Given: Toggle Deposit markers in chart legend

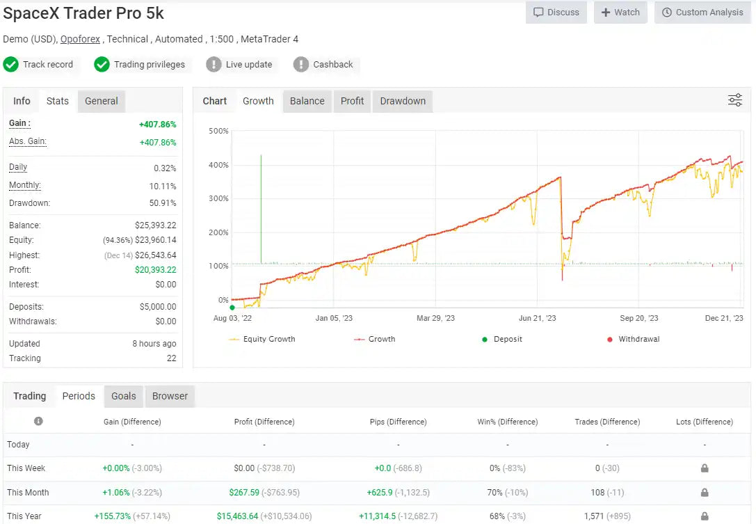Looking at the screenshot, I should click(x=502, y=340).
